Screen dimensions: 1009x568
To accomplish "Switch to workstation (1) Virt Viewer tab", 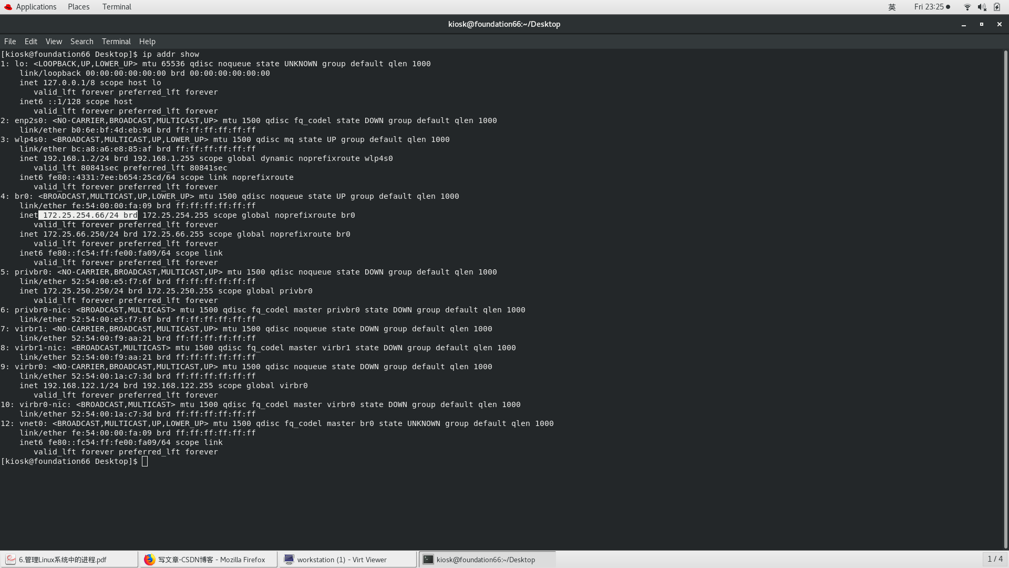I will click(348, 560).
